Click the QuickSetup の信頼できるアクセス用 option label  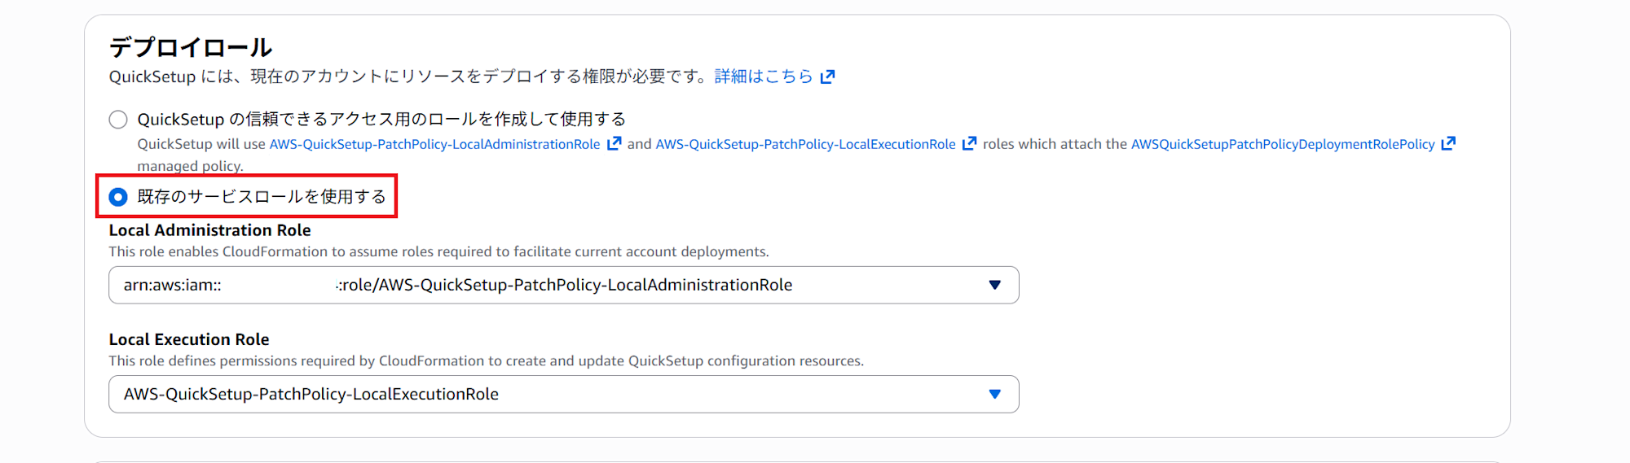coord(381,120)
